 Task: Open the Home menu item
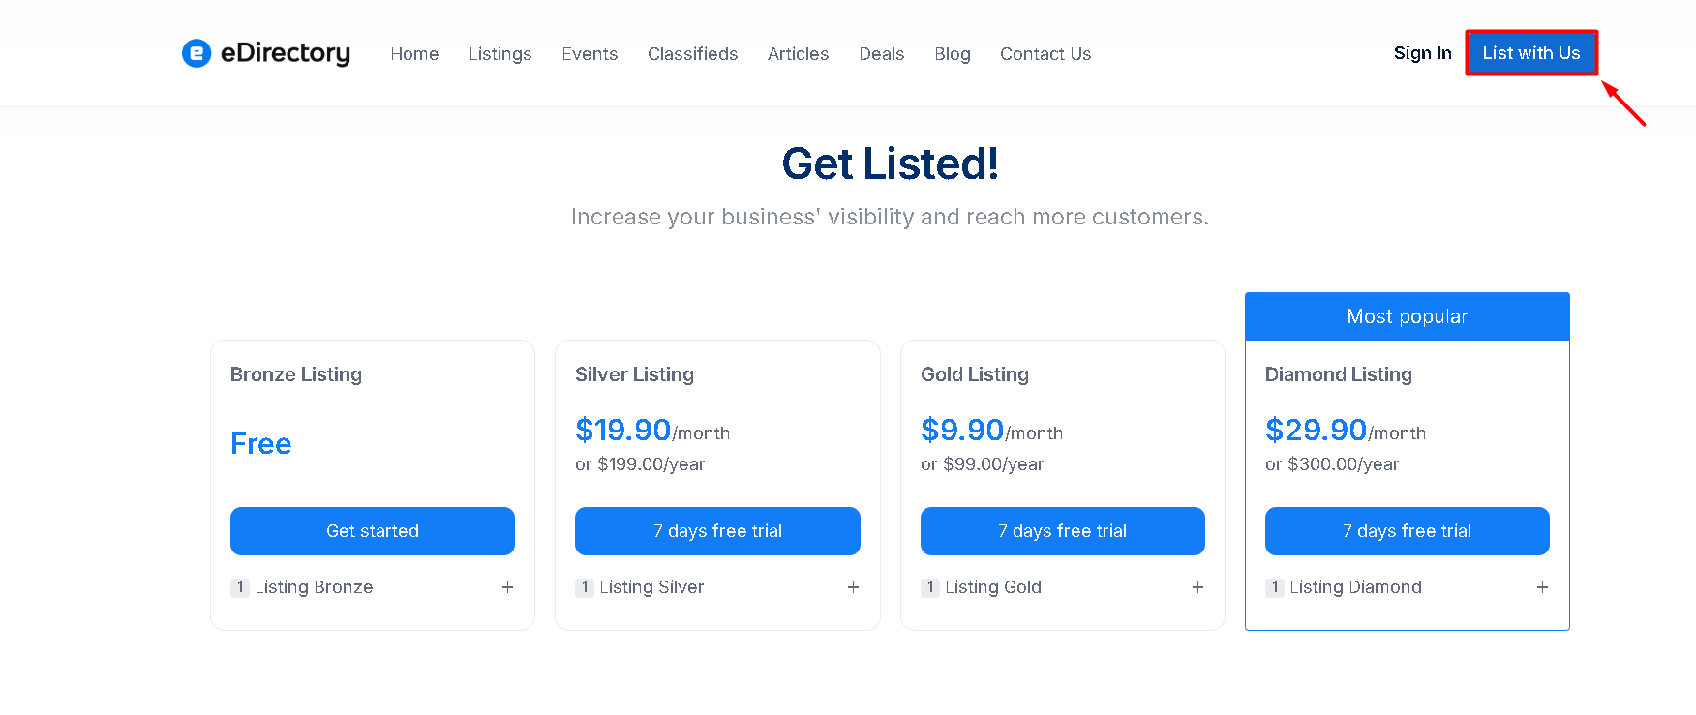(x=414, y=54)
